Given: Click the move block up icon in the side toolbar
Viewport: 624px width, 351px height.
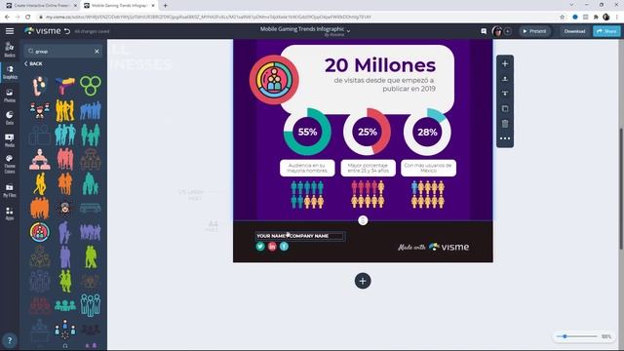Looking at the screenshot, I should (x=505, y=79).
